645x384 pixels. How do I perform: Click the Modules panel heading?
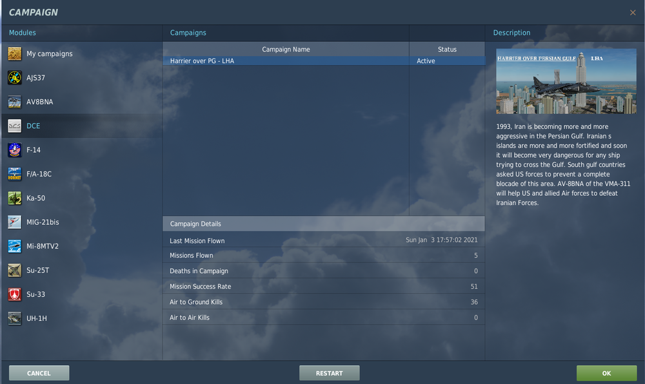[x=22, y=32]
